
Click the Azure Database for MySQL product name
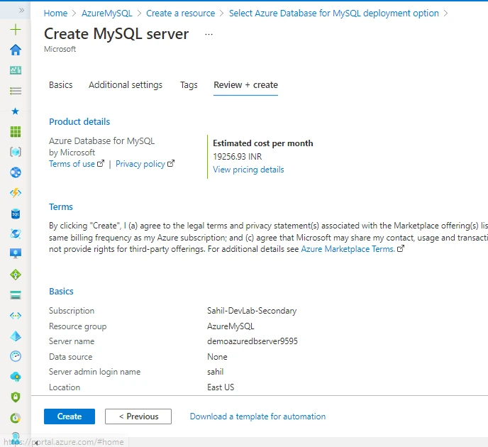point(101,141)
